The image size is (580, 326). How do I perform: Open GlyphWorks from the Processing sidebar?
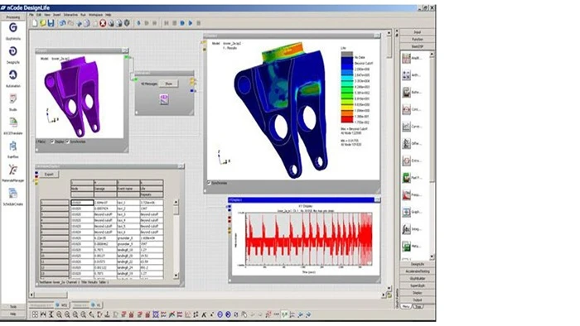click(13, 27)
